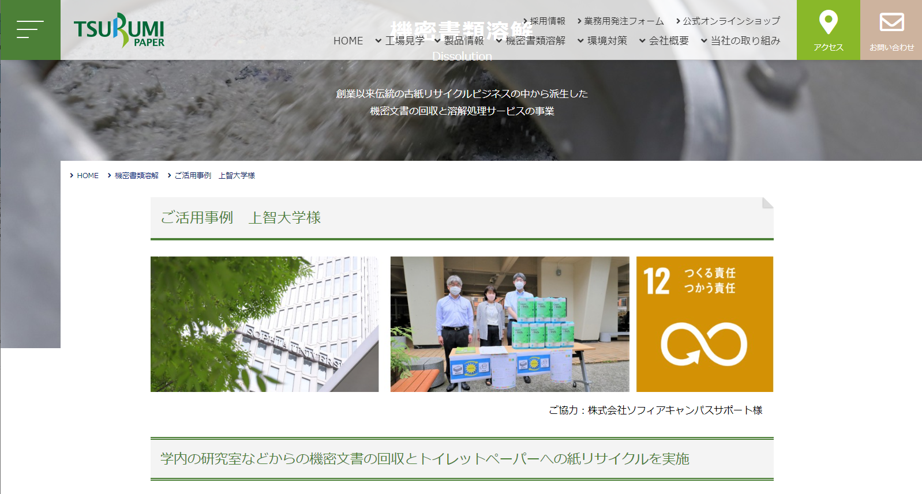
Task: Open the hamburger menu in the green box
Action: tap(30, 30)
